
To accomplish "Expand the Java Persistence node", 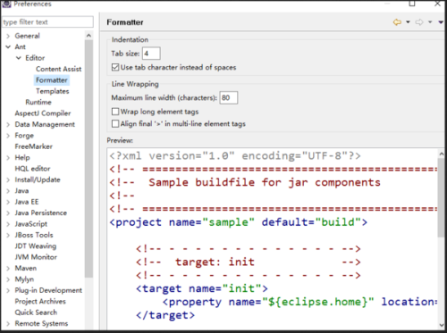I will tap(8, 213).
